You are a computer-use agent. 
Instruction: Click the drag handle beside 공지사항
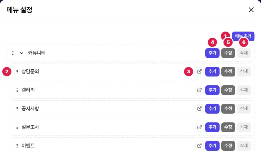tap(17, 109)
